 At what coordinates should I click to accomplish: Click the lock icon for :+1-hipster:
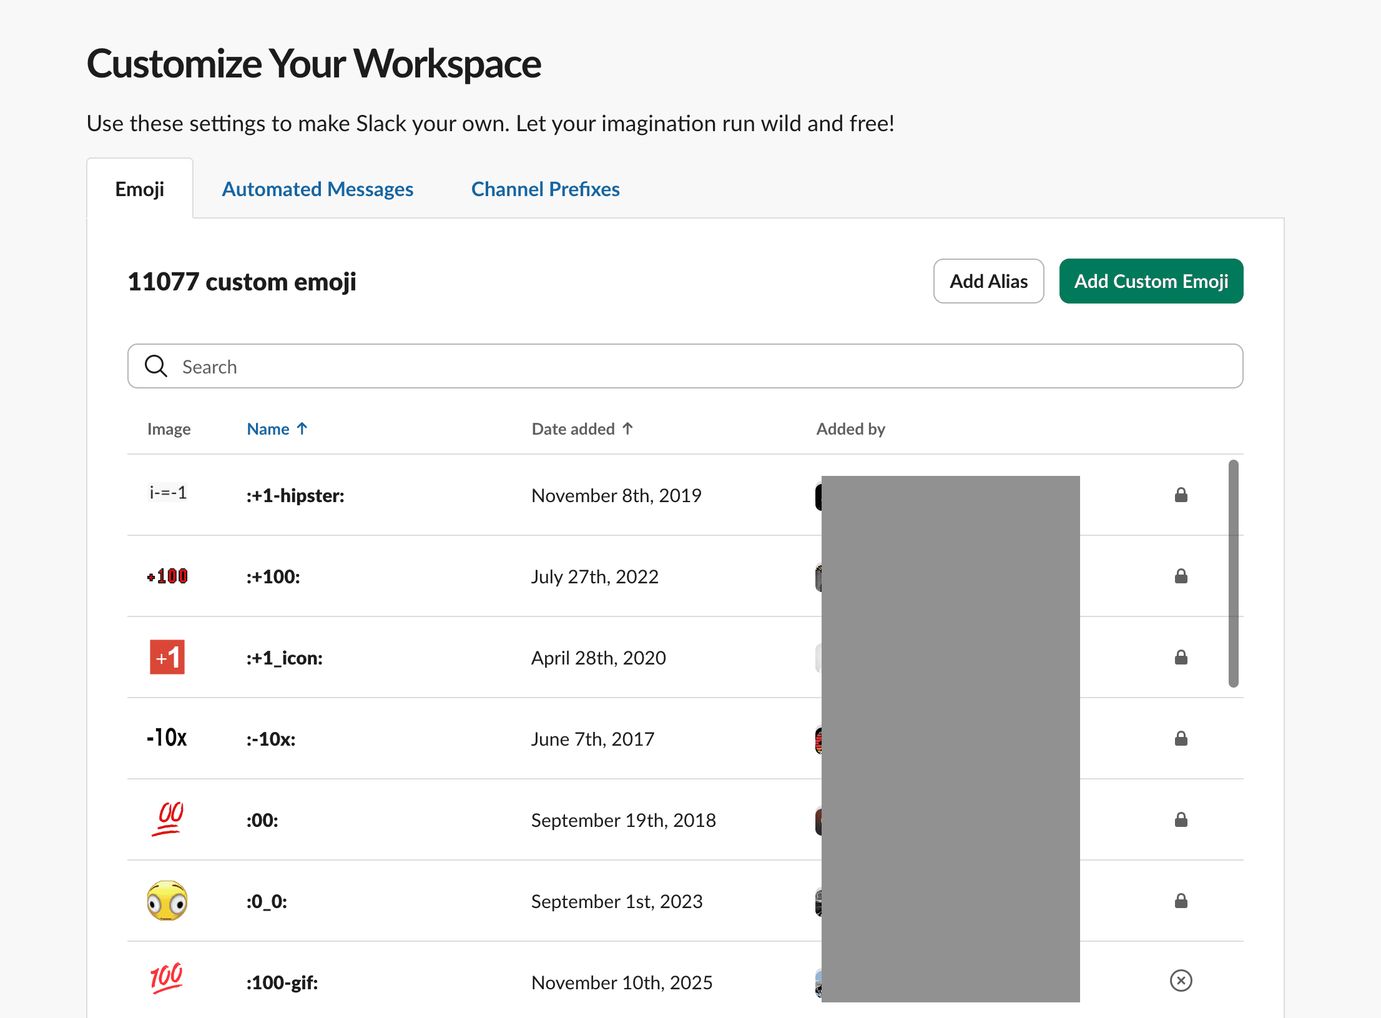pyautogui.click(x=1181, y=495)
